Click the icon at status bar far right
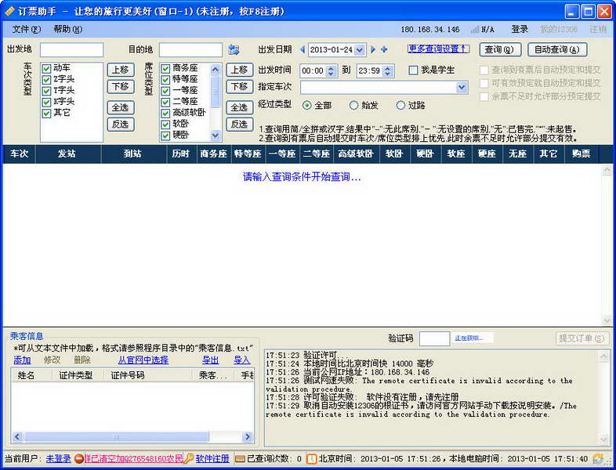The height and width of the screenshot is (470, 616). (x=598, y=458)
